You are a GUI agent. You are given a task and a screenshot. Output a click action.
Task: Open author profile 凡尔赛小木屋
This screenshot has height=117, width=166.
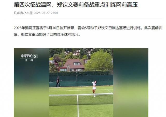tap(23, 13)
